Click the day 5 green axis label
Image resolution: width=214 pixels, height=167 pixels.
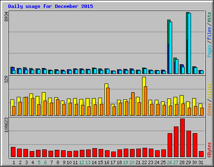click(x=39, y=162)
